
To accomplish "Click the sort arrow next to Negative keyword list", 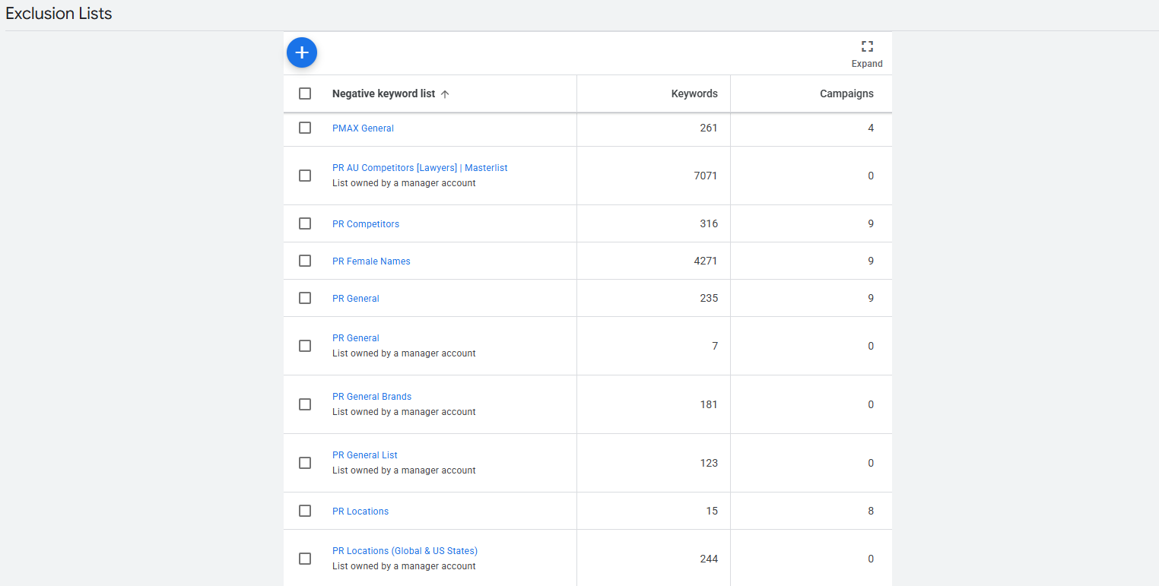I will (x=446, y=93).
